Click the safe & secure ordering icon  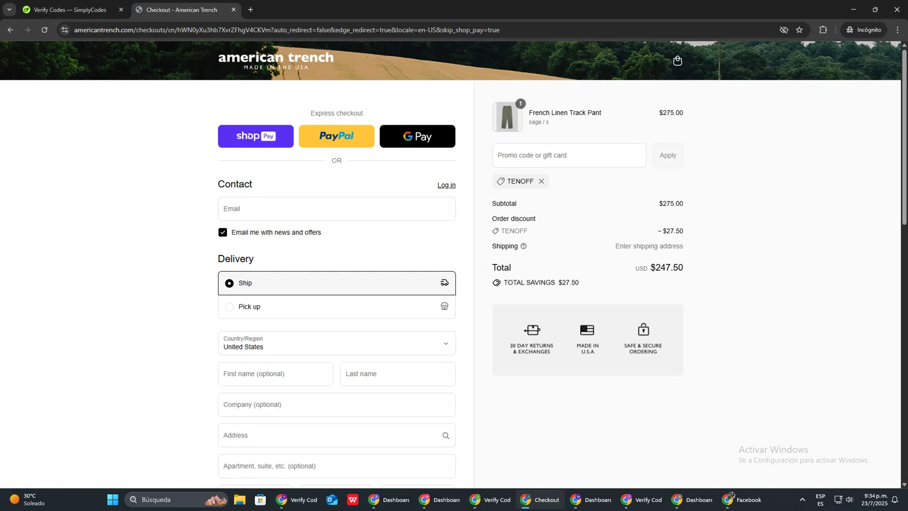pyautogui.click(x=643, y=329)
